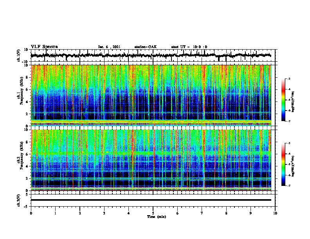Click time axis tick label '5'

(153, 213)
